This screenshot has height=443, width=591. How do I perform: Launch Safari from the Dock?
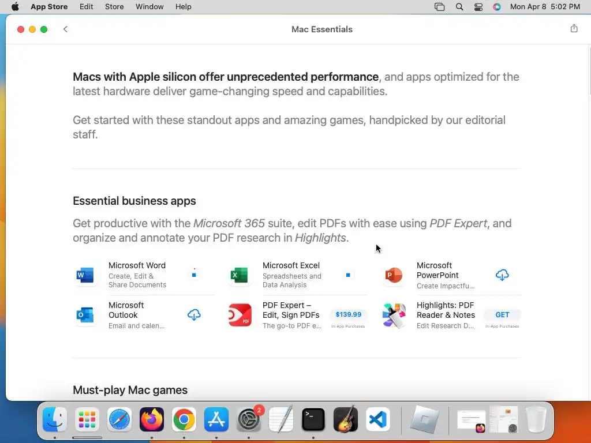[119, 419]
